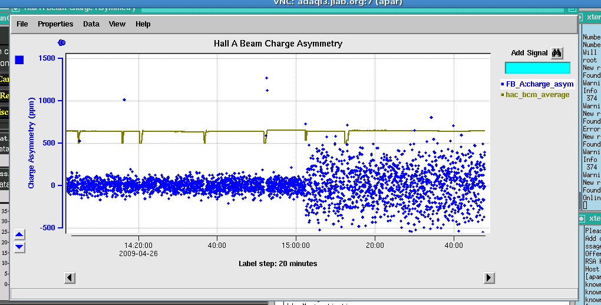Click the Add Signal label
Screen dimensions: 601x305
tap(529, 53)
